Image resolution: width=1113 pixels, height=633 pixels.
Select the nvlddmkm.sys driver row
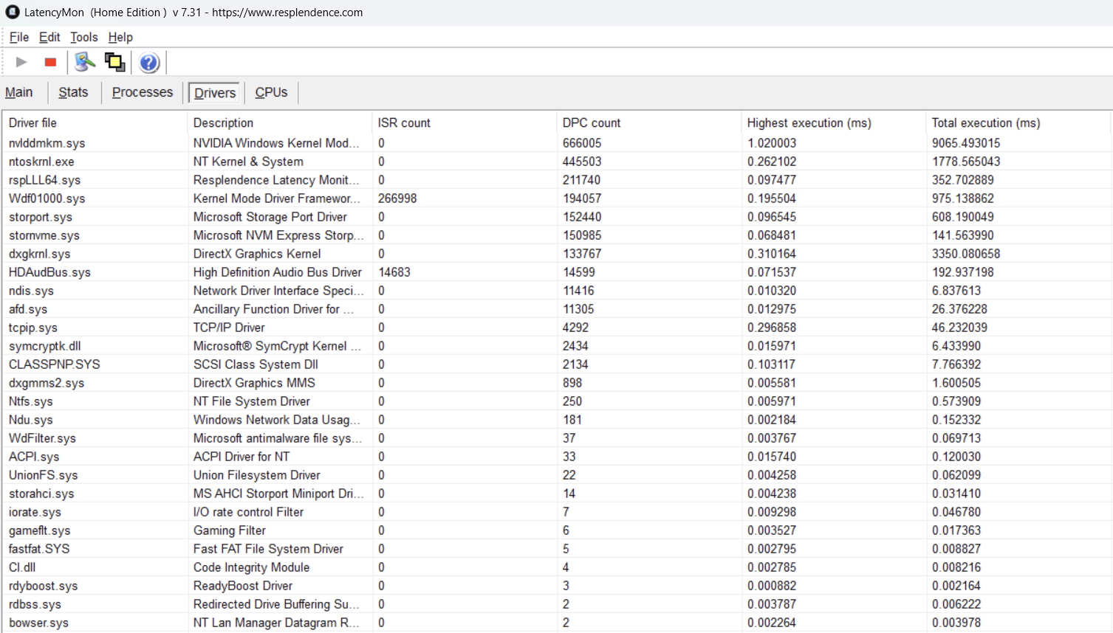(x=47, y=143)
